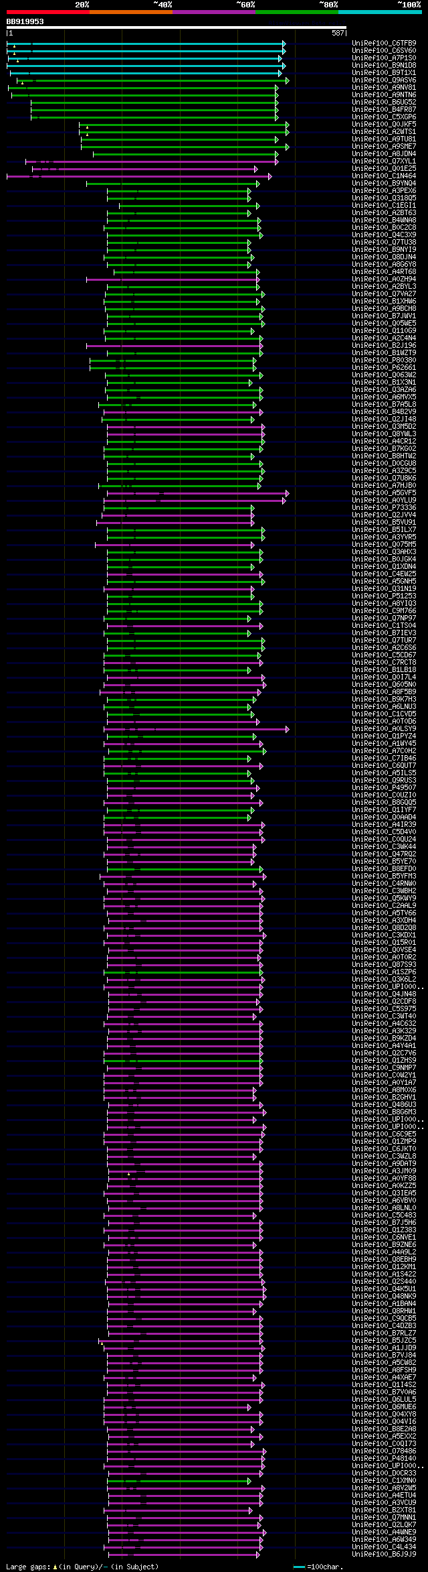Screen dimensions: 428x1572
Task: Select hit label UniRef100_B2J196
Action: pyautogui.click(x=384, y=346)
